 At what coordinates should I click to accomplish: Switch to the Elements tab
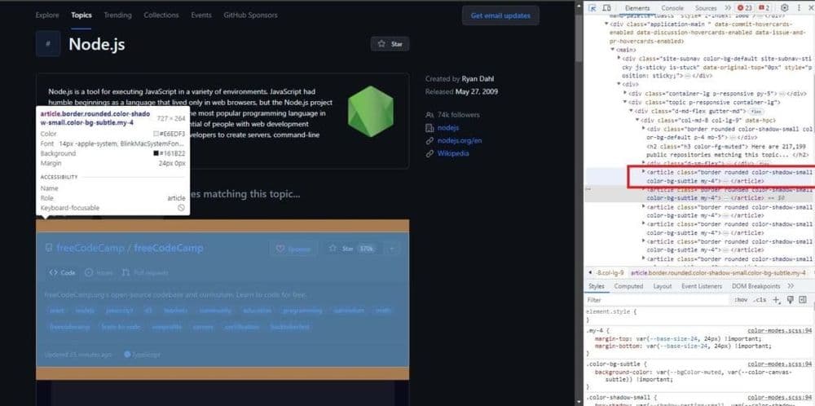point(637,8)
